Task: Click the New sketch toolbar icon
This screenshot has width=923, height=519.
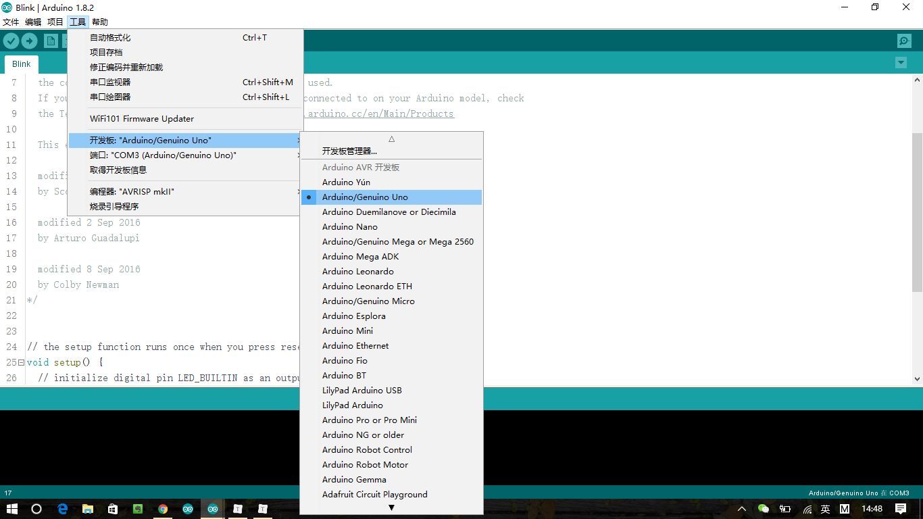Action: point(51,41)
